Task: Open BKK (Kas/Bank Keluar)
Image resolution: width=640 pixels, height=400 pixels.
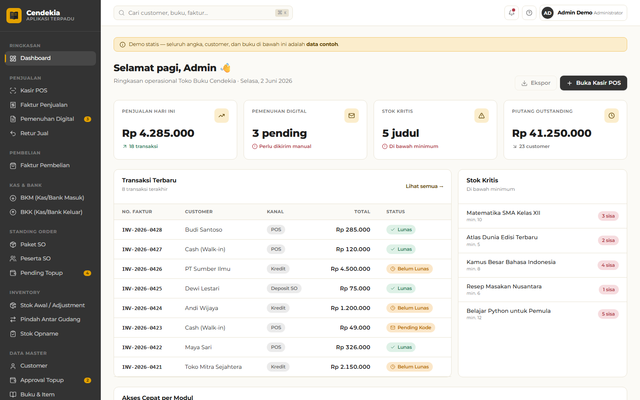Action: click(50, 212)
